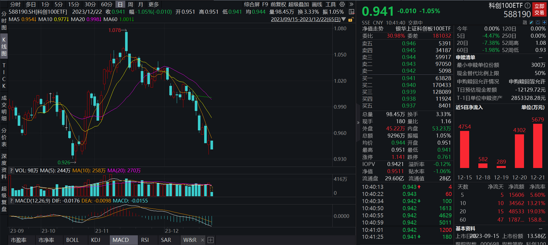Click the 立即交易 trade button
Image resolution: width=548 pixels, height=245 pixels.
[x=539, y=9]
